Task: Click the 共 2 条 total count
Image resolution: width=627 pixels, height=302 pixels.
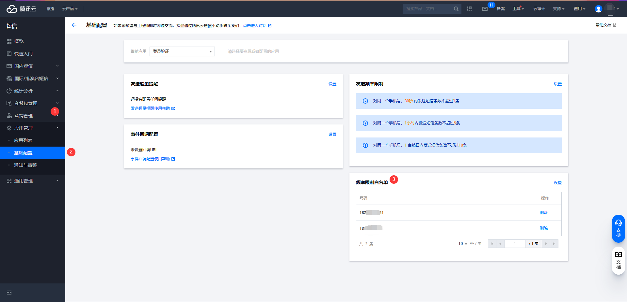Action: click(x=366, y=244)
